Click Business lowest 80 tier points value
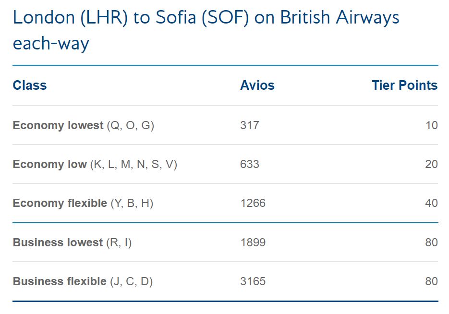 pos(432,242)
